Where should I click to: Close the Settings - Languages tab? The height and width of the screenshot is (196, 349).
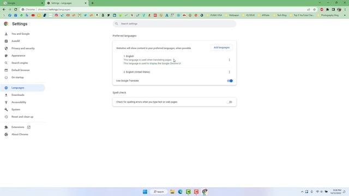tap(86, 3)
